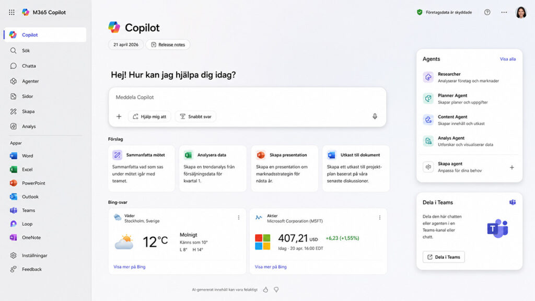The width and height of the screenshot is (535, 301).
Task: Open Skapa in the sidebar
Action: pyautogui.click(x=45, y=111)
